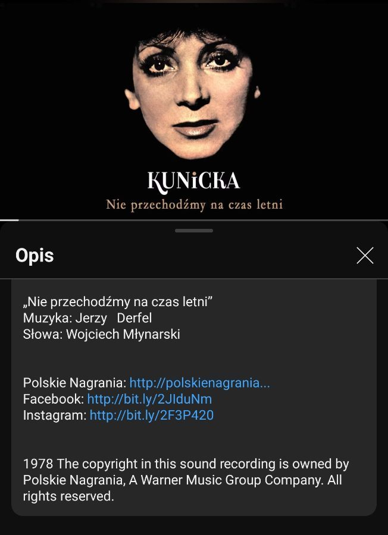Click the Opis panel heading
The width and height of the screenshot is (388, 535).
35,256
